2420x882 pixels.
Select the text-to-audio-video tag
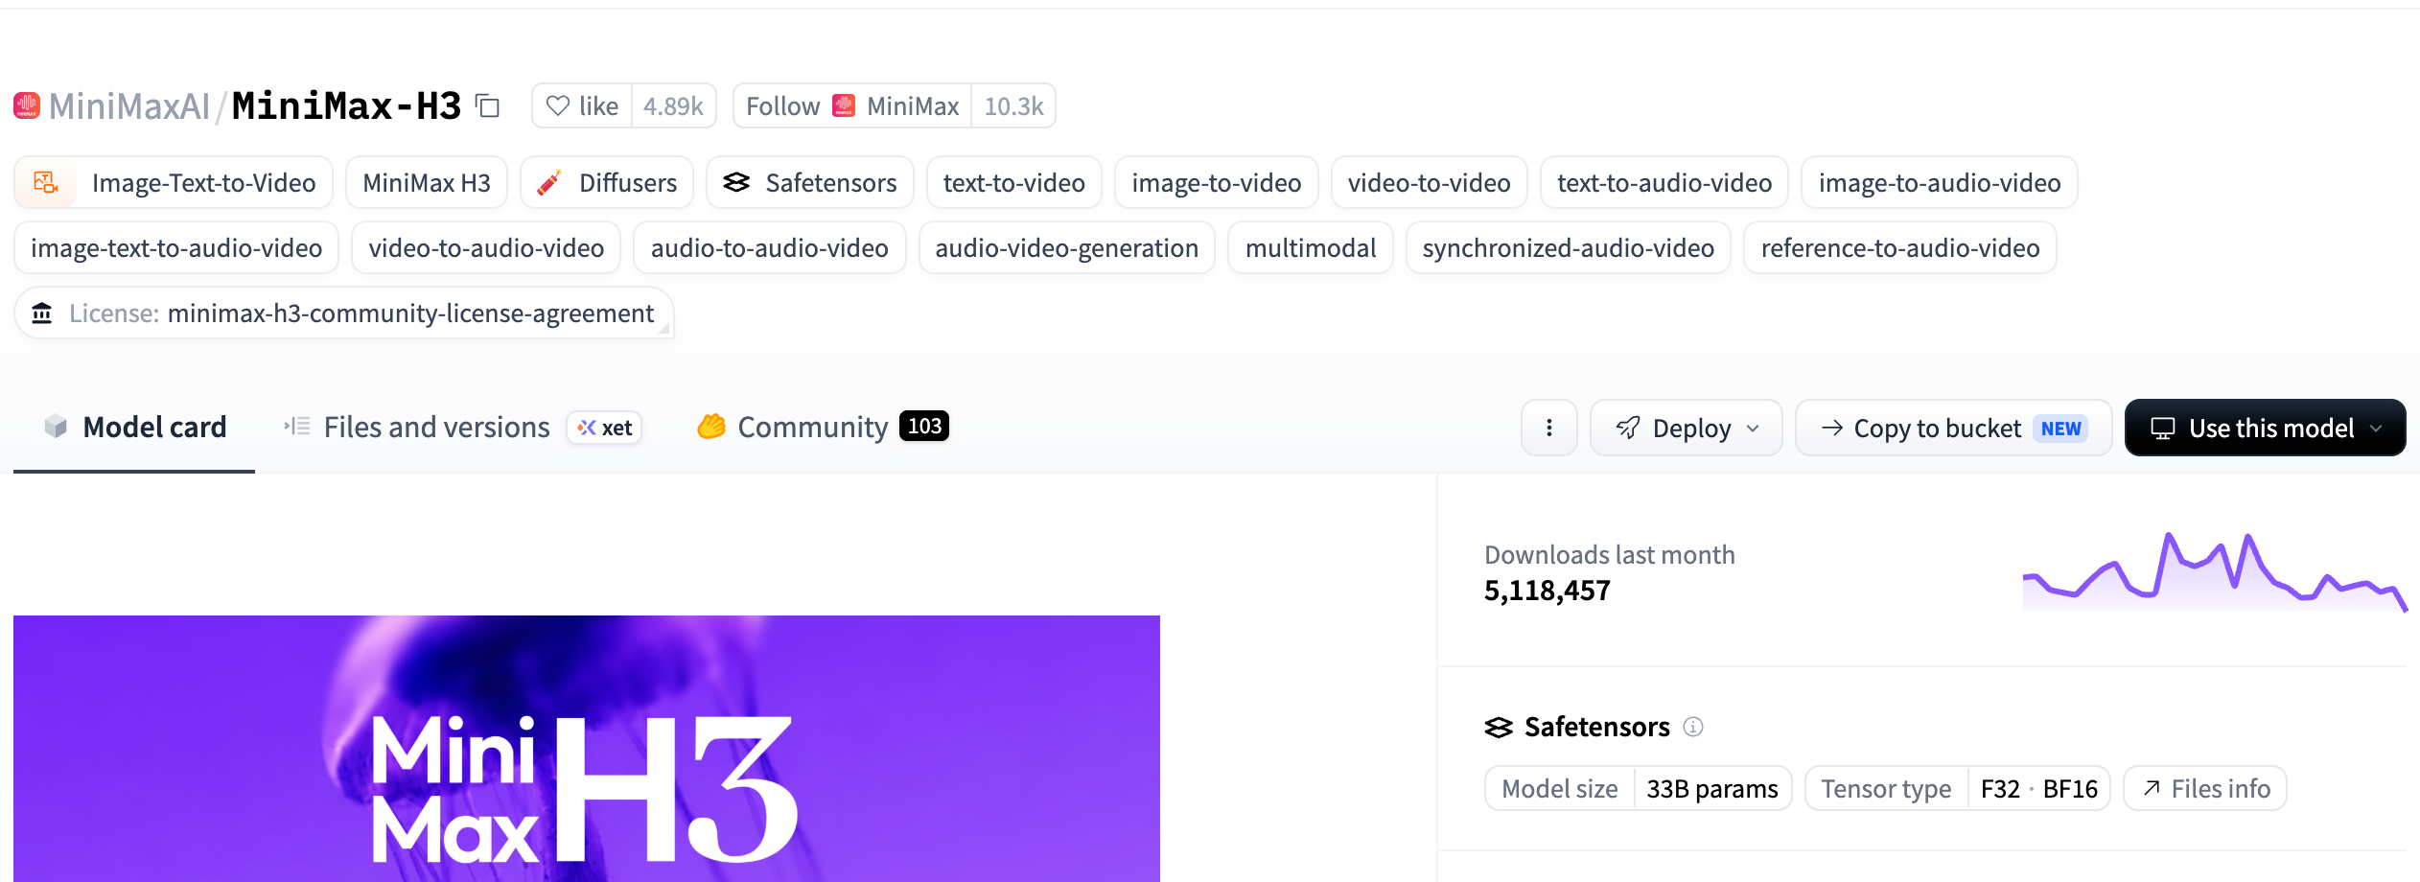pos(1664,182)
